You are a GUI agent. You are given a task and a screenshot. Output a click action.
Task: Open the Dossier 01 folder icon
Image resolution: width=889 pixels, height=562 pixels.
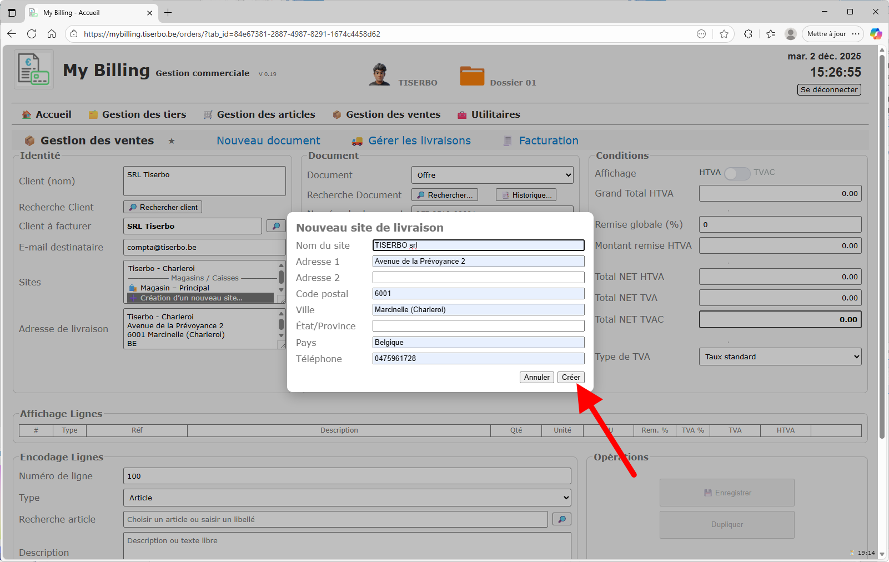tap(472, 76)
